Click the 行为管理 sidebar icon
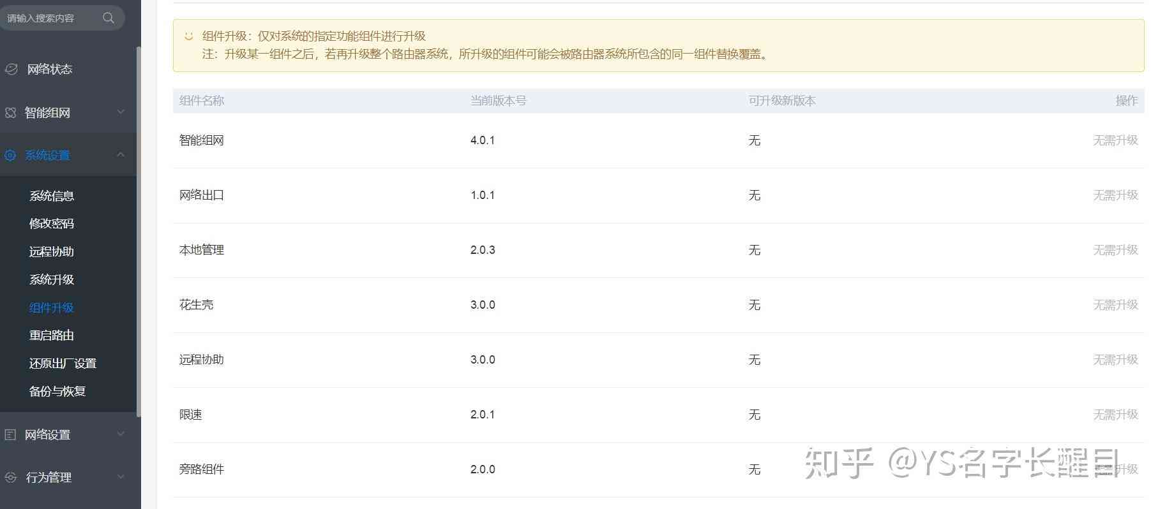The height and width of the screenshot is (509, 1151). pos(10,477)
